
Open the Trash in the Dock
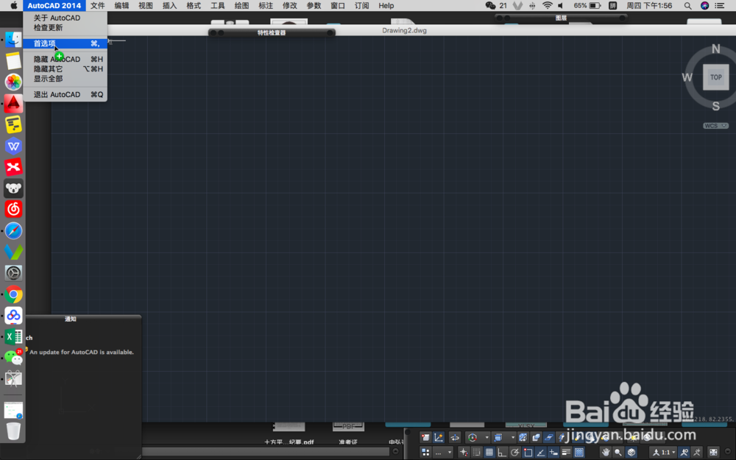tap(13, 431)
